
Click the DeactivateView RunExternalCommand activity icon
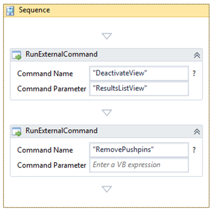pos(16,55)
